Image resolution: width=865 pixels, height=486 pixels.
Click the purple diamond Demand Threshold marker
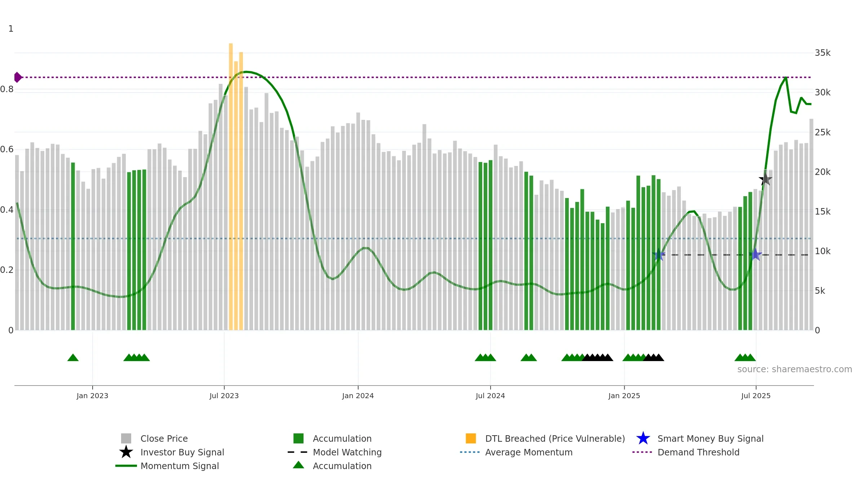point(18,77)
